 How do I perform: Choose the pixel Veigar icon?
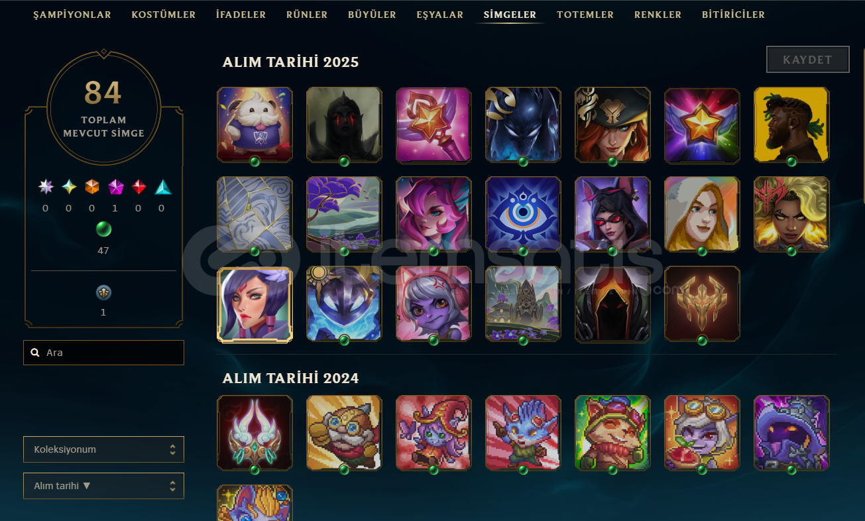tap(791, 433)
